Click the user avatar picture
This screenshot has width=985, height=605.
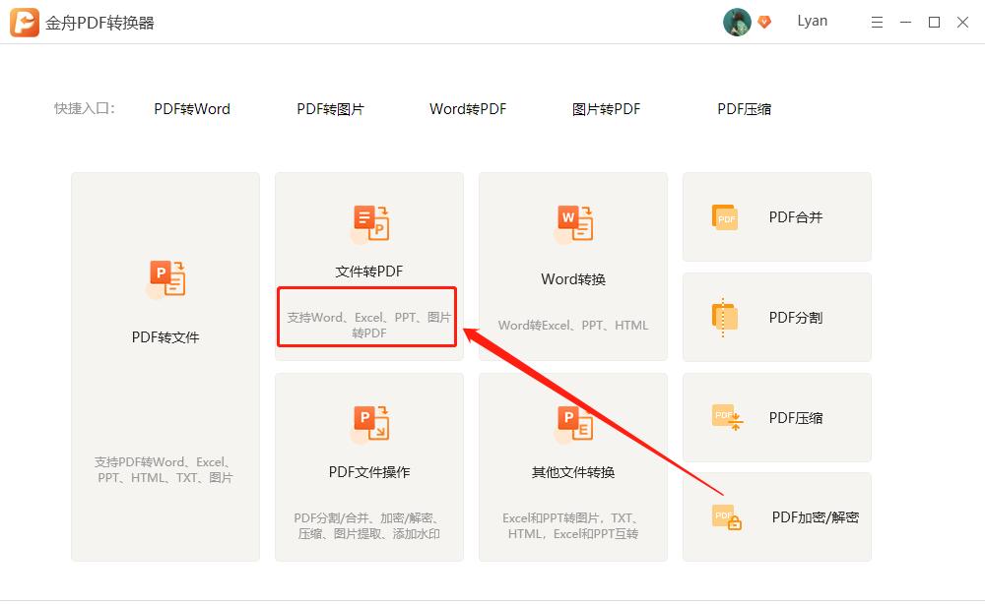point(736,21)
